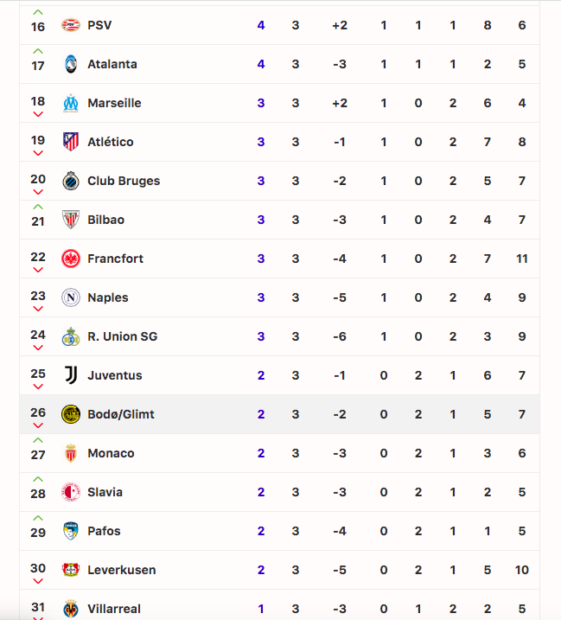Viewport: 561px width, 620px height.
Task: Select the Monaco team name
Action: point(111,453)
